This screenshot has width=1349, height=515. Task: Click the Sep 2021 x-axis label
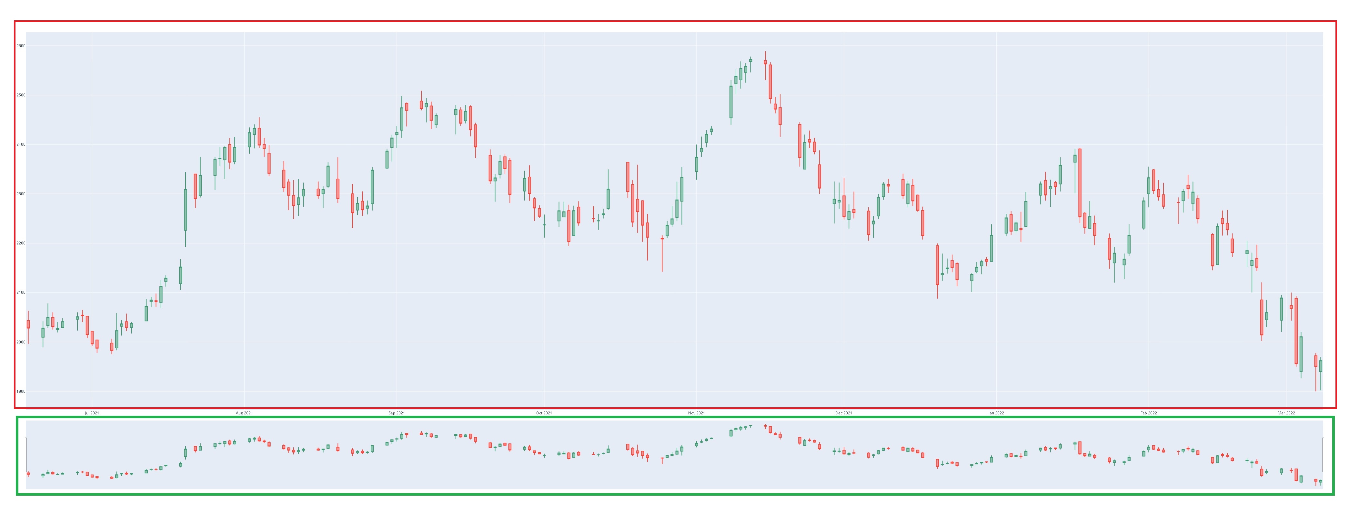(x=397, y=413)
